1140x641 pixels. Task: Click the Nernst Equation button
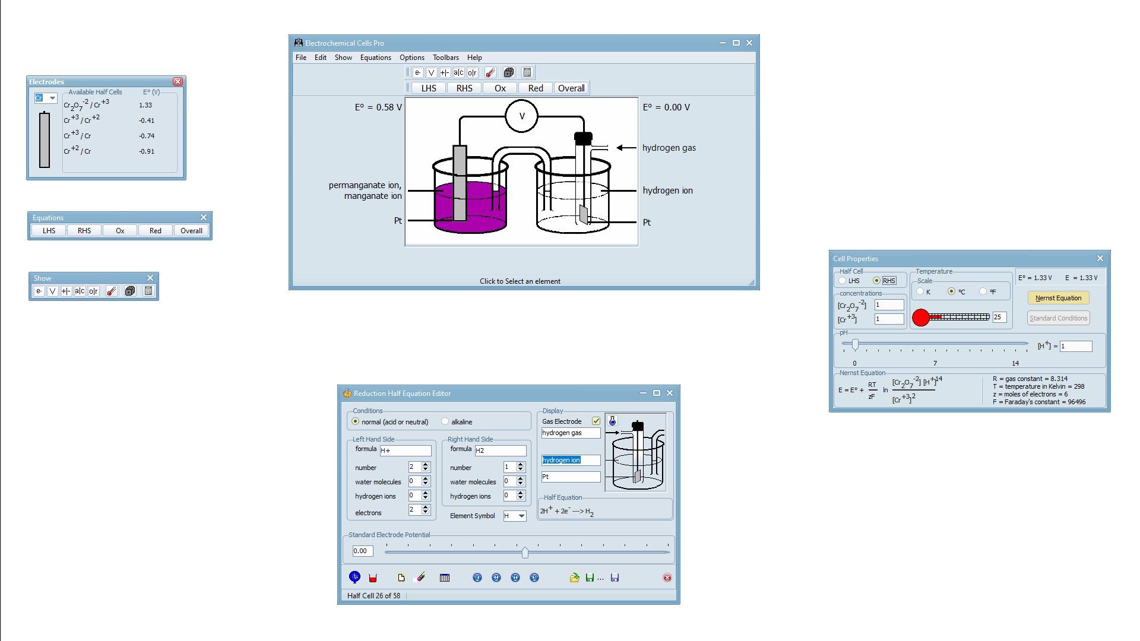[1058, 297]
